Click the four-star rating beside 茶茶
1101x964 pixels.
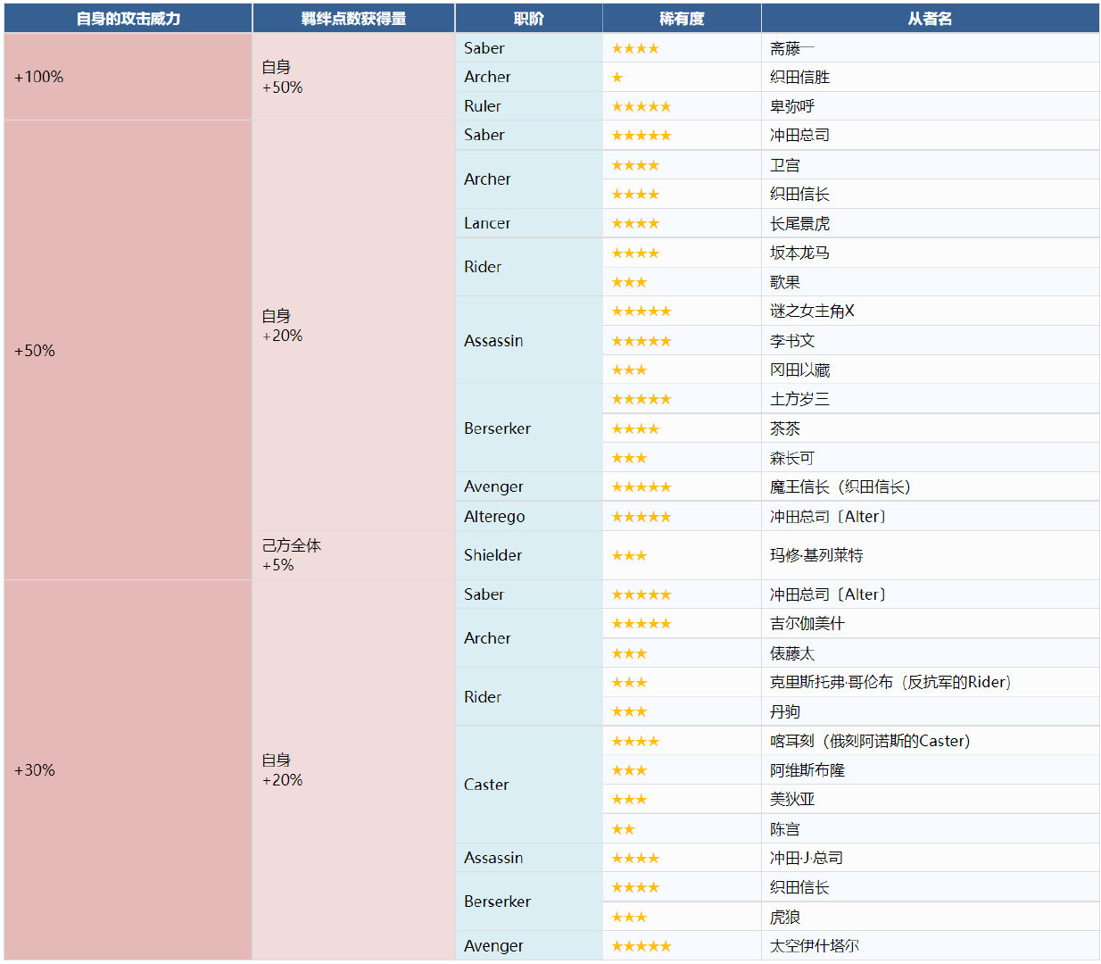[635, 428]
